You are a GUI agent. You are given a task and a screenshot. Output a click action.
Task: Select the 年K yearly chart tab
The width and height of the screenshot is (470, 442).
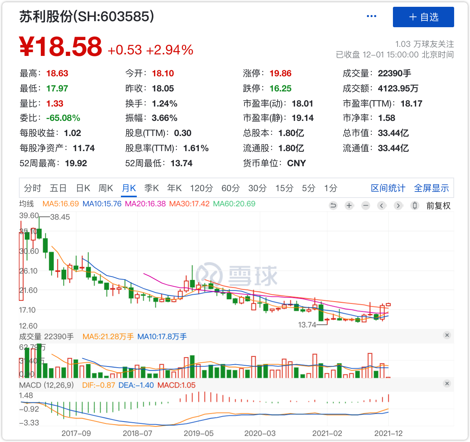[175, 188]
